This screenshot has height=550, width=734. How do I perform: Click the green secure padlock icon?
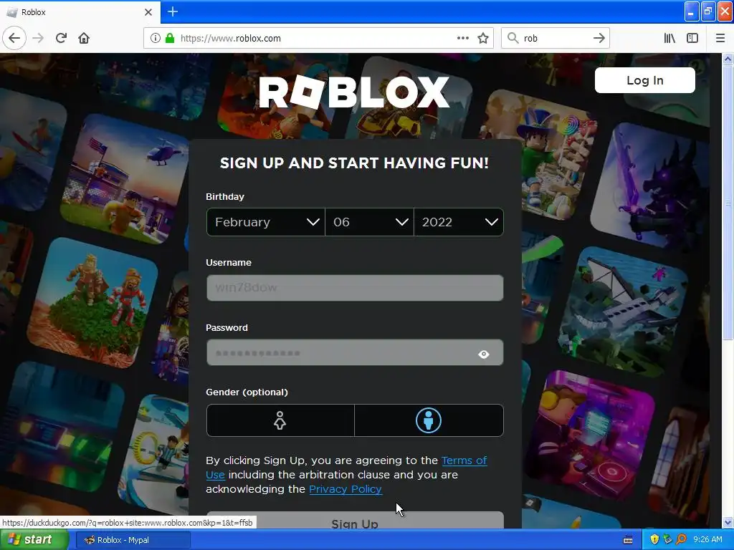pos(169,38)
